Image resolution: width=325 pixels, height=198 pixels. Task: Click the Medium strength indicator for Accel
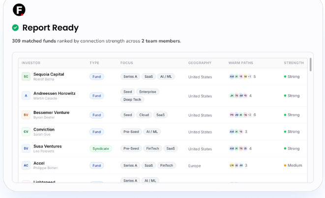pyautogui.click(x=293, y=165)
